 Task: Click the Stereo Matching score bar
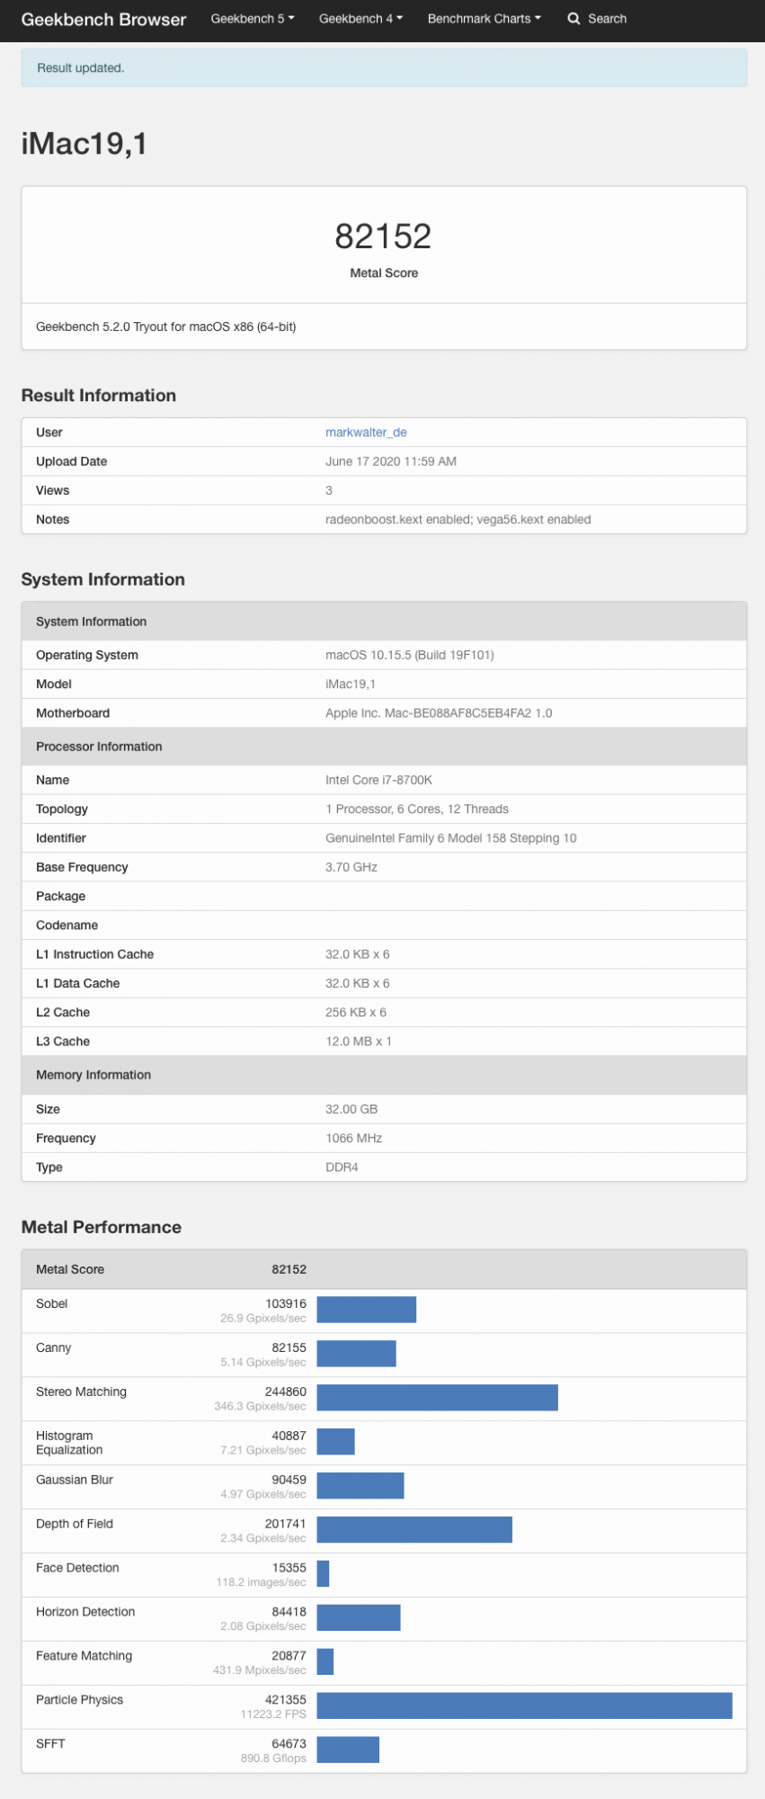click(x=437, y=1397)
